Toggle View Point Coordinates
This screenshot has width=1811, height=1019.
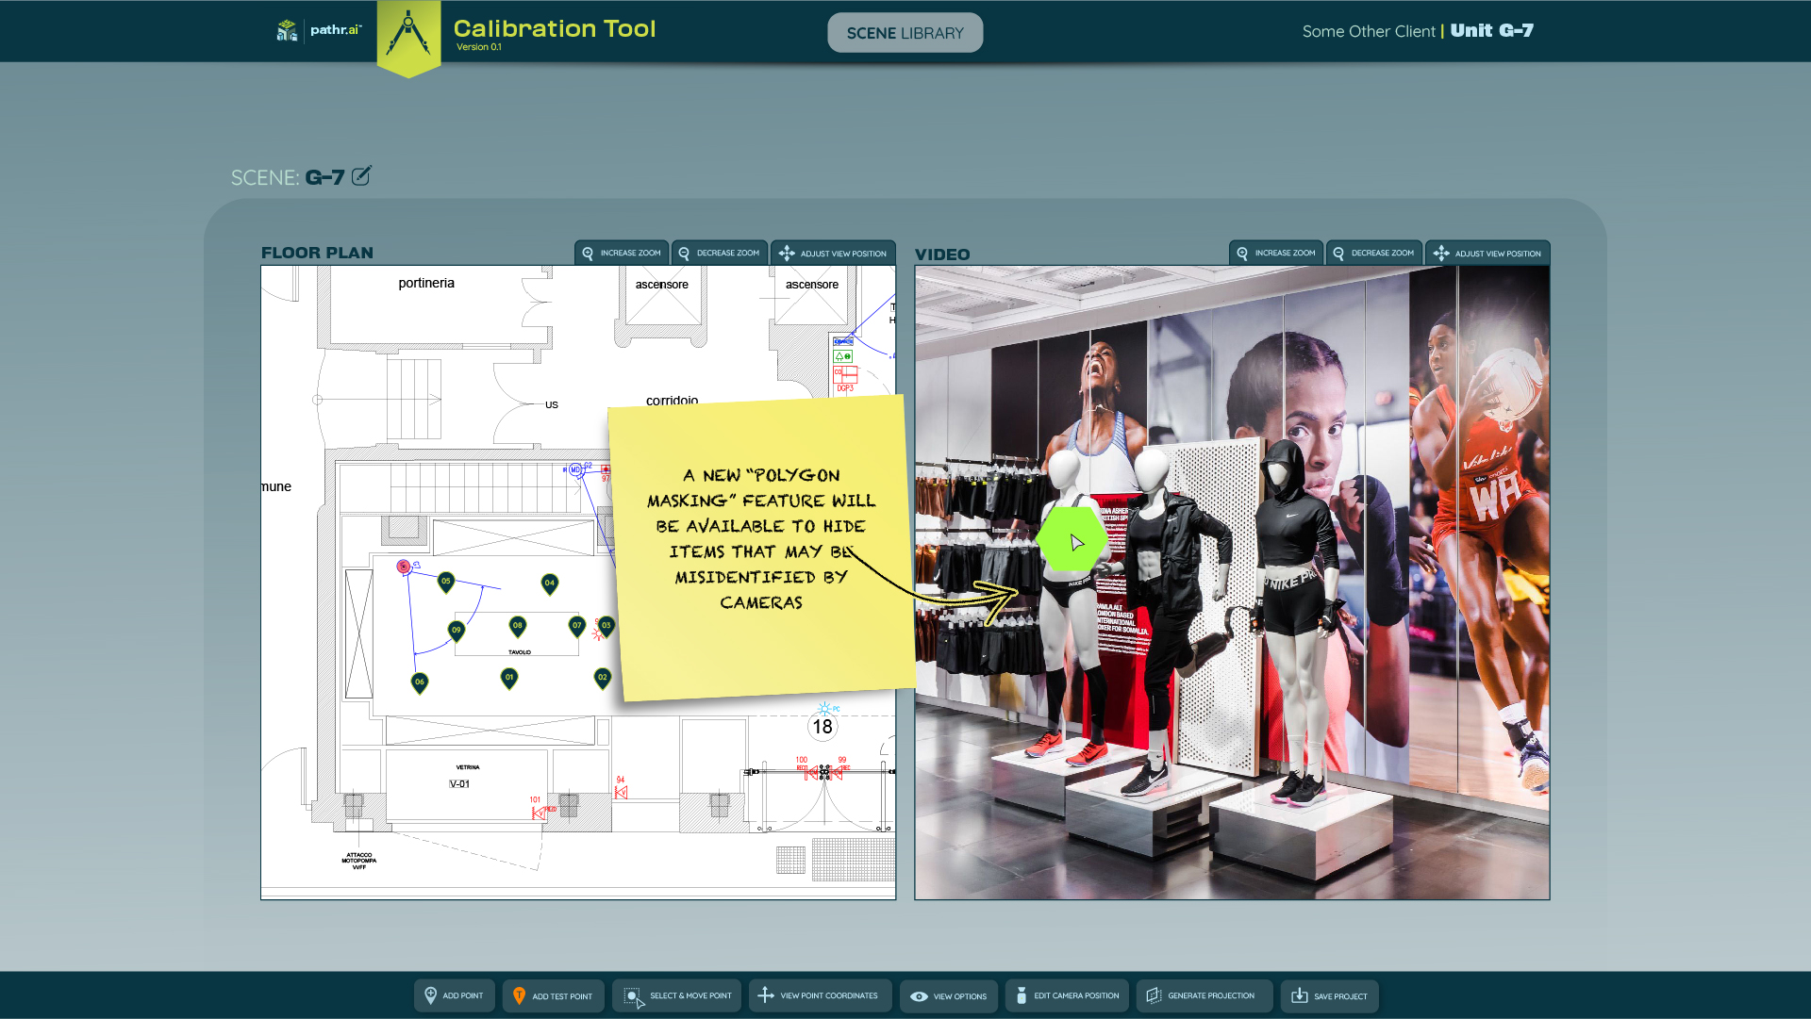click(x=819, y=995)
